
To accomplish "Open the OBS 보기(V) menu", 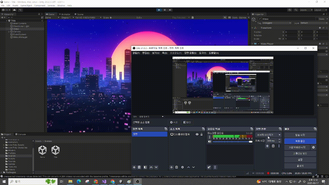I will pyautogui.click(x=156, y=53).
